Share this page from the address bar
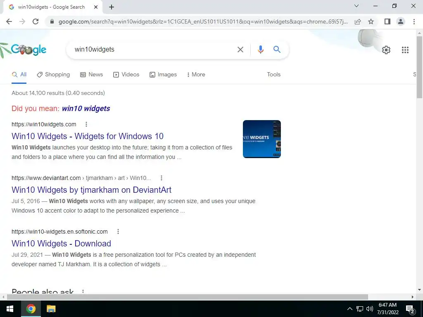 (358, 21)
